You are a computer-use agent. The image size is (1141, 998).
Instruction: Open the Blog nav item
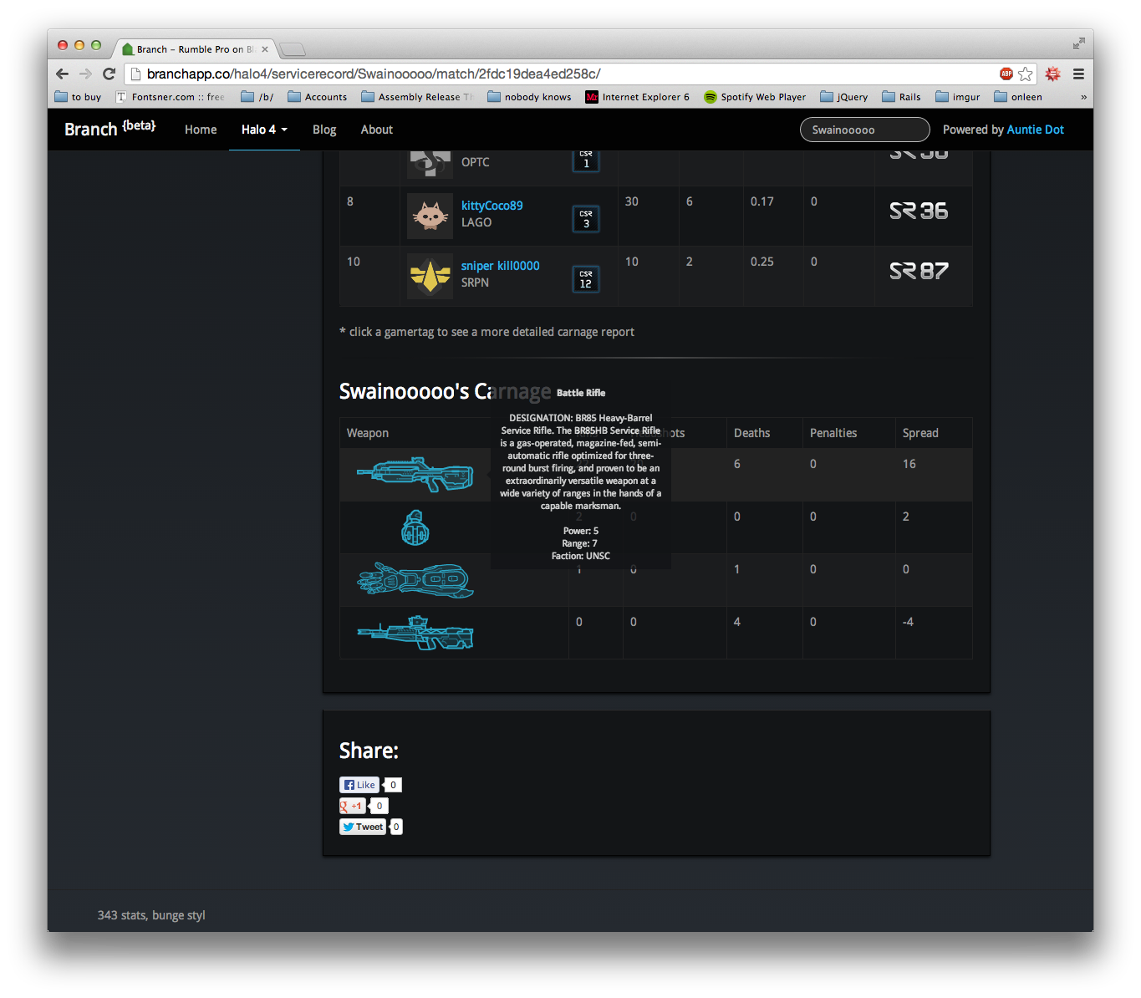(324, 130)
